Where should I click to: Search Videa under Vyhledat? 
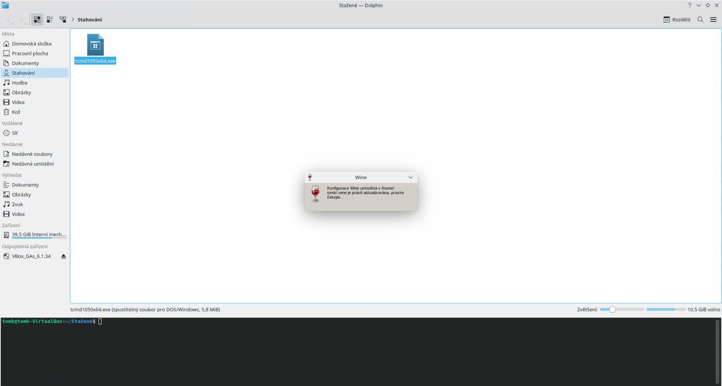pyautogui.click(x=34, y=214)
